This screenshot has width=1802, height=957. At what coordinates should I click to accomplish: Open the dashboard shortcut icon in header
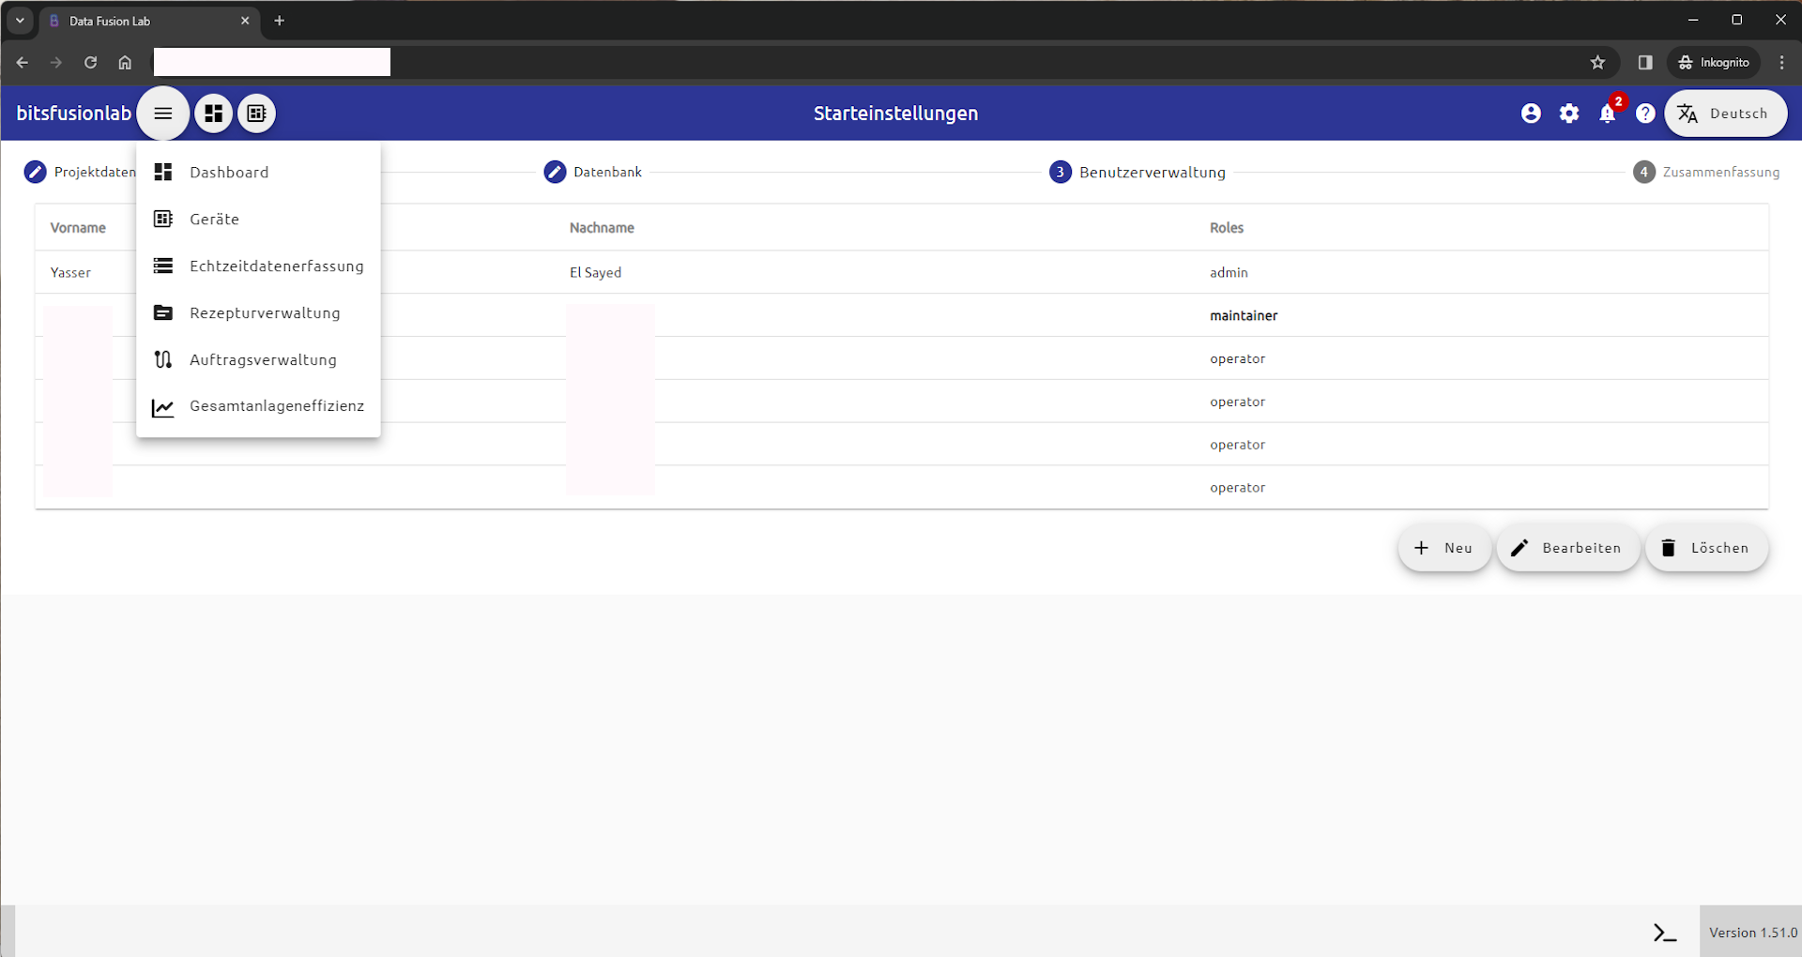coord(214,114)
